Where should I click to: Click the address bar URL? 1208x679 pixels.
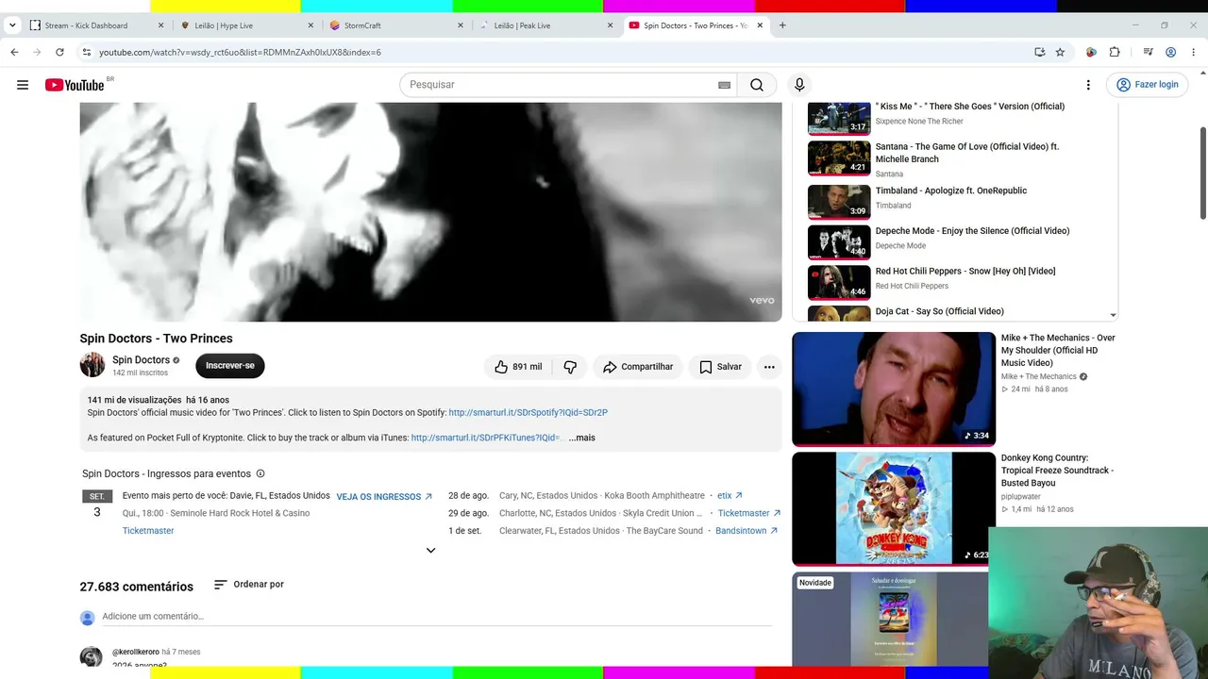click(240, 53)
